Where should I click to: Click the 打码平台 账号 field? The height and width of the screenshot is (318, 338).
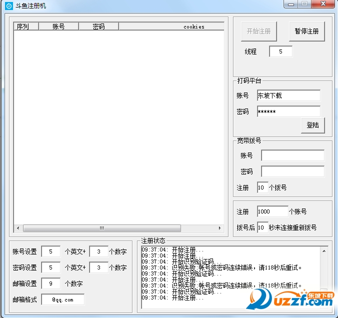tap(288, 95)
